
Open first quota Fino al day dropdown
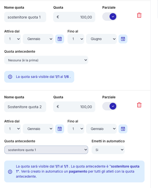point(76,39)
